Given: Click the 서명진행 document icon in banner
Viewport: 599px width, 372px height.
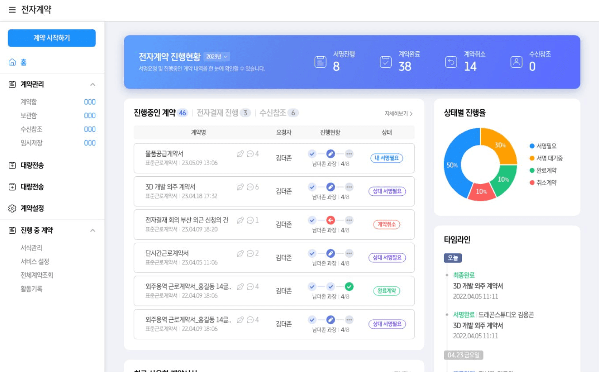Looking at the screenshot, I should pos(320,62).
